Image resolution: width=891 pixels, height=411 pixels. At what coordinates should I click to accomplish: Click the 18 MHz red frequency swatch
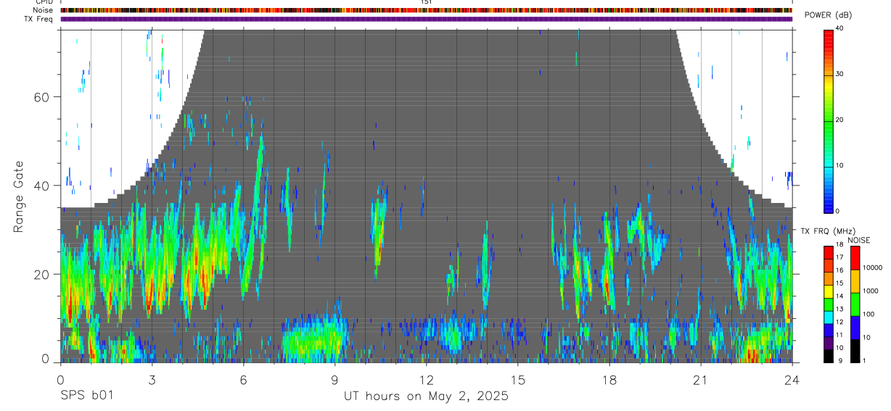pos(828,249)
